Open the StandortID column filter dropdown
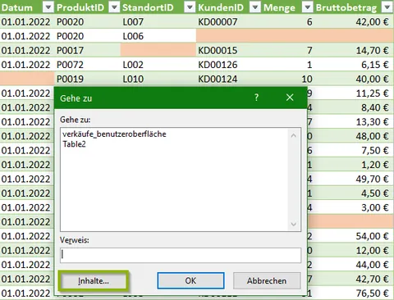 pos(190,7)
